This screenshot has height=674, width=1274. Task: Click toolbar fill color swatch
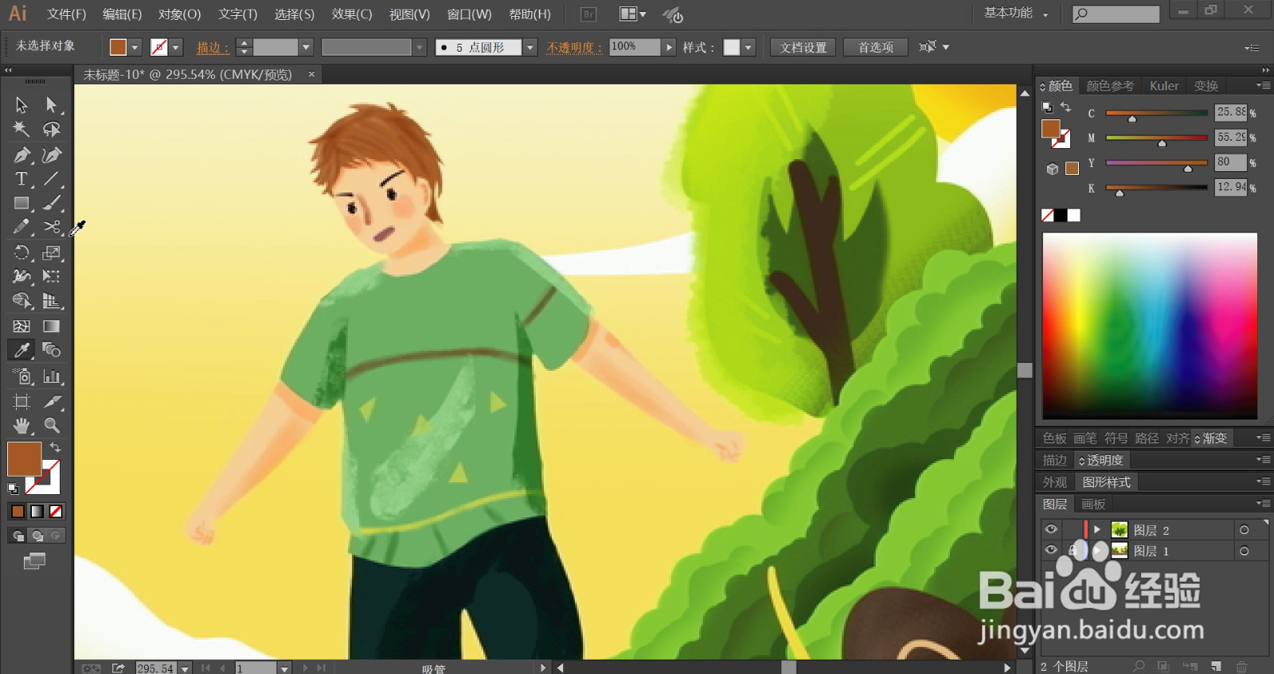pyautogui.click(x=24, y=459)
